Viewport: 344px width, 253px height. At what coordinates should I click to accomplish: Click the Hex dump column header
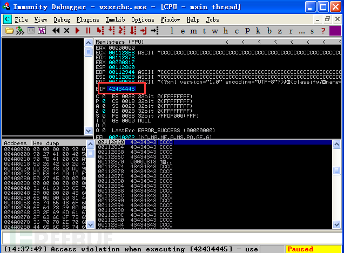click(58, 143)
